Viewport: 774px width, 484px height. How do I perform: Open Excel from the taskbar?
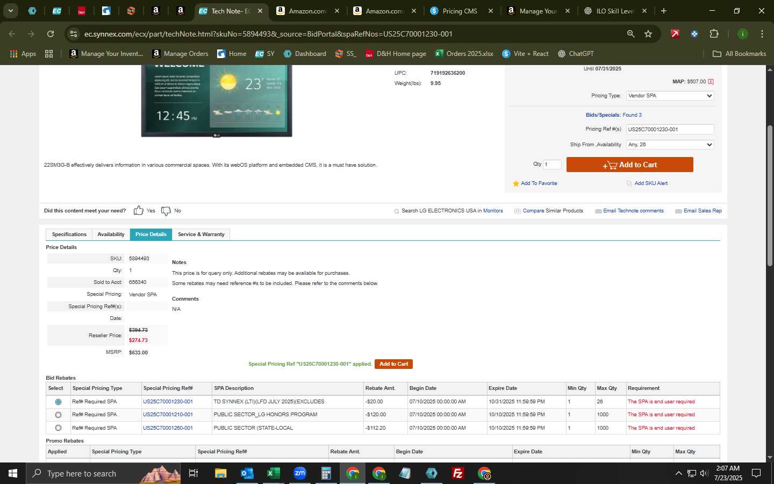(273, 473)
